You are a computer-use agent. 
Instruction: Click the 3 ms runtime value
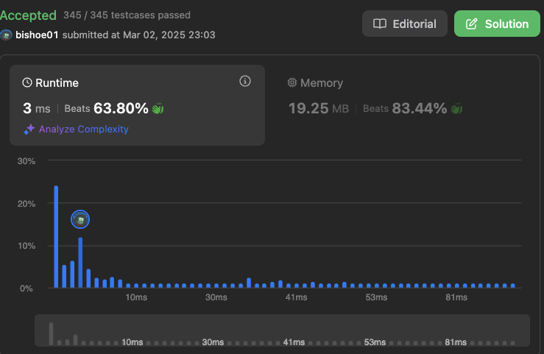(x=36, y=108)
